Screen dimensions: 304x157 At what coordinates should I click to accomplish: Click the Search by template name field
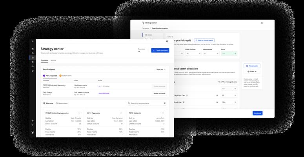[x=145, y=103]
